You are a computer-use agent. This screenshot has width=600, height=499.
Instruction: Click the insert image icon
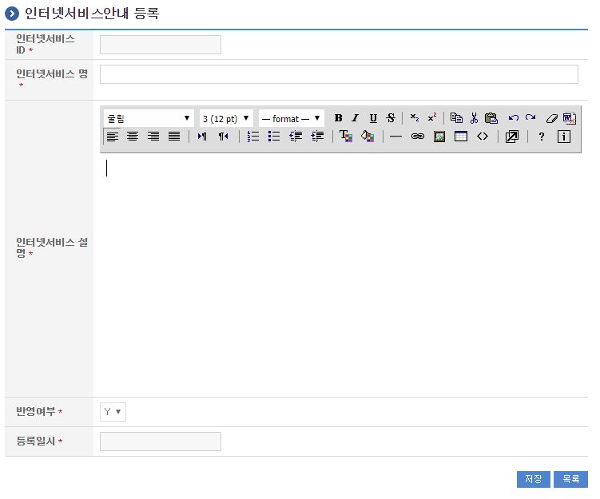click(x=439, y=137)
